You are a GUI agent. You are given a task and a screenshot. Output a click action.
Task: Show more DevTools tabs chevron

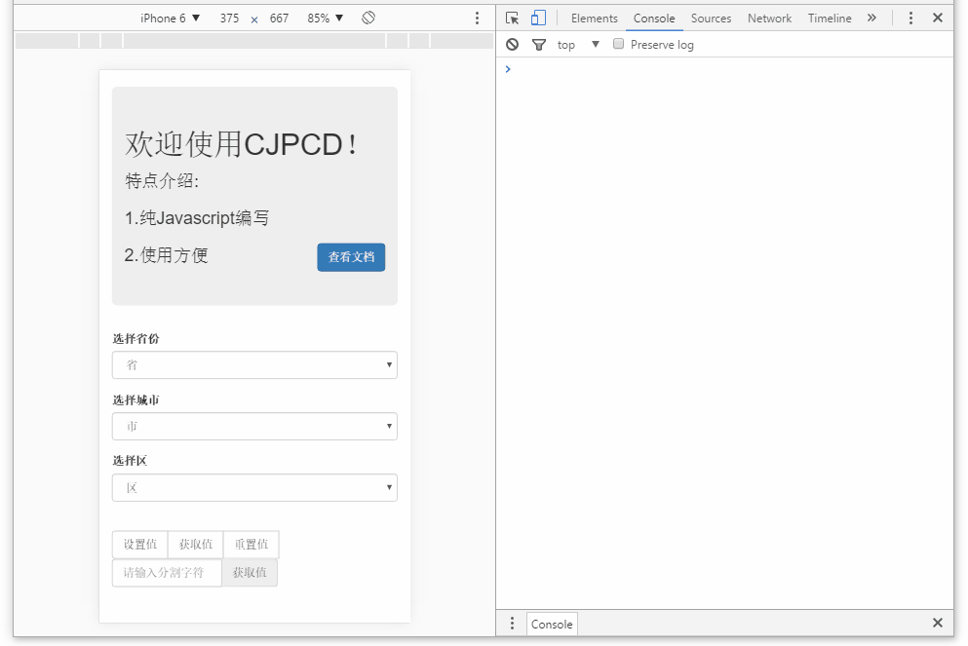[x=871, y=18]
